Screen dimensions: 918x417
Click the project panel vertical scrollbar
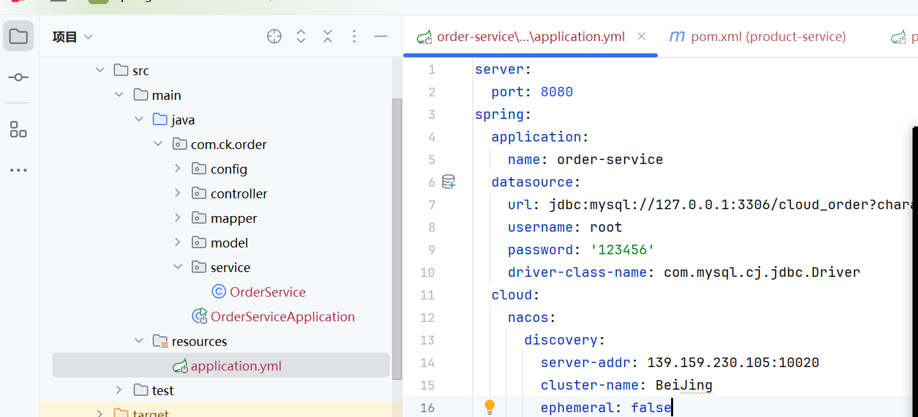click(397, 239)
